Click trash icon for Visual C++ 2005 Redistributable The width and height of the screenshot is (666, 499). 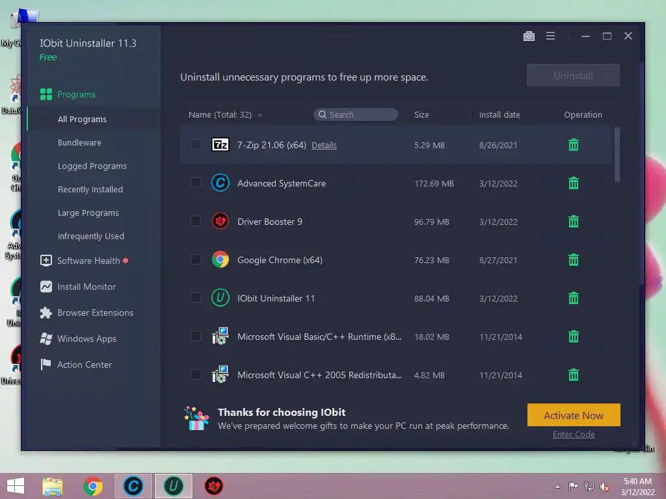(x=574, y=375)
